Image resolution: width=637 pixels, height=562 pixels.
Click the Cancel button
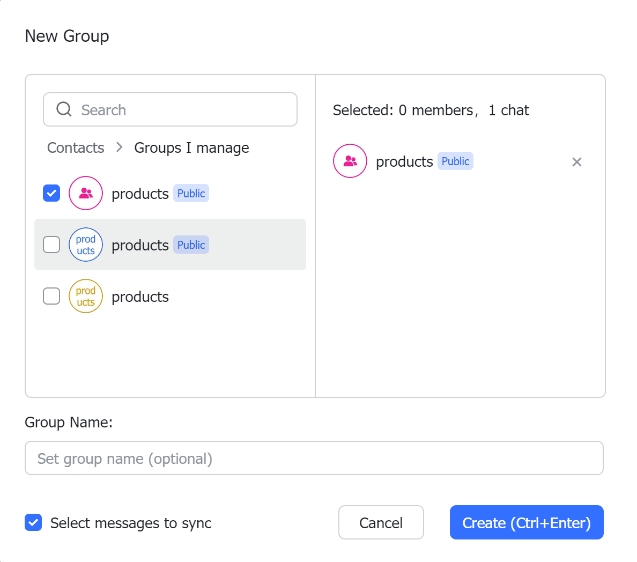tap(381, 522)
